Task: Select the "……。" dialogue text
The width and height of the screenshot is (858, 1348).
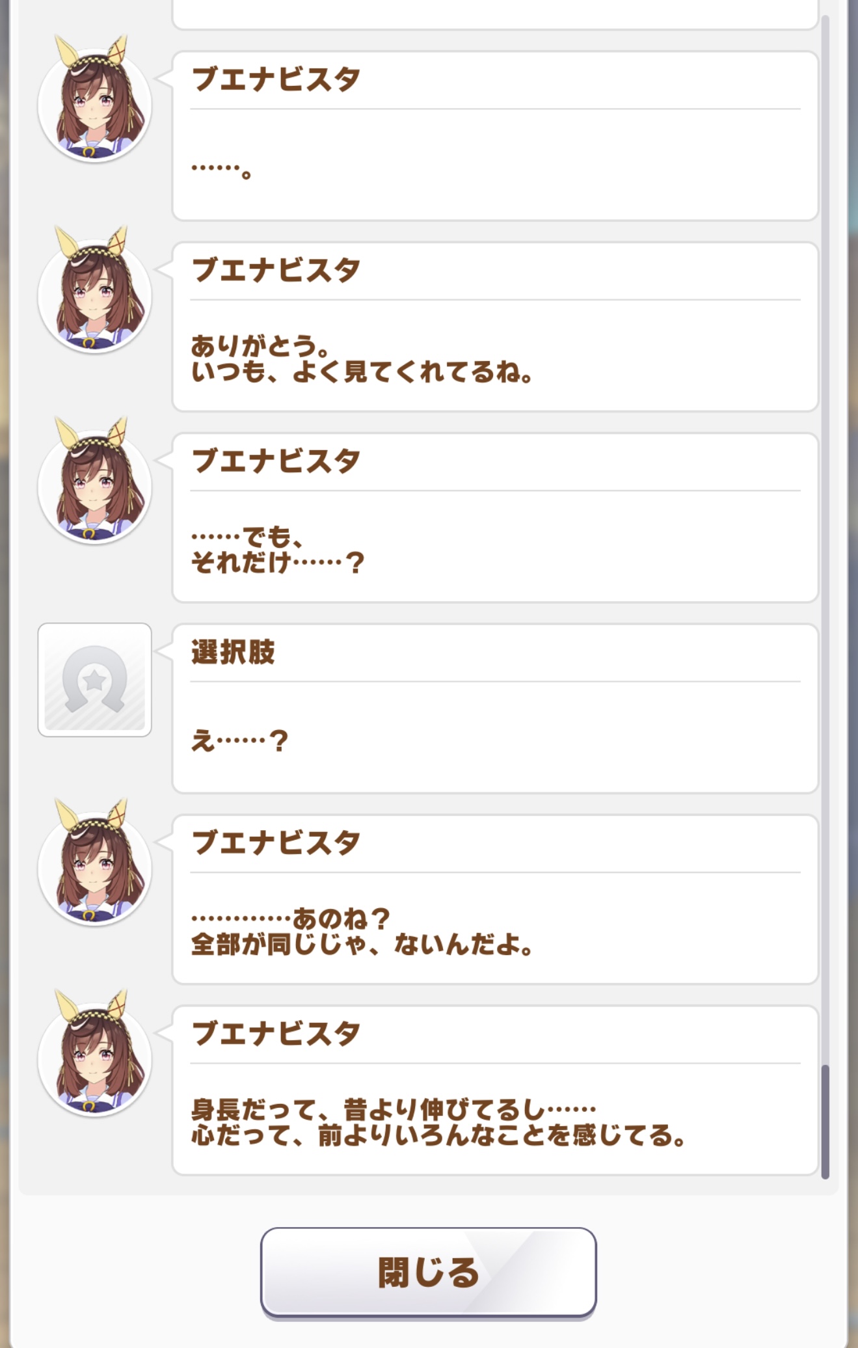Action: 221,170
